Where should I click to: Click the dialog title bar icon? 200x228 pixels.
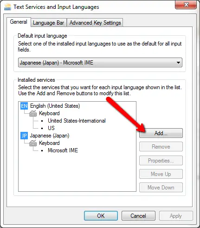click(x=8, y=7)
